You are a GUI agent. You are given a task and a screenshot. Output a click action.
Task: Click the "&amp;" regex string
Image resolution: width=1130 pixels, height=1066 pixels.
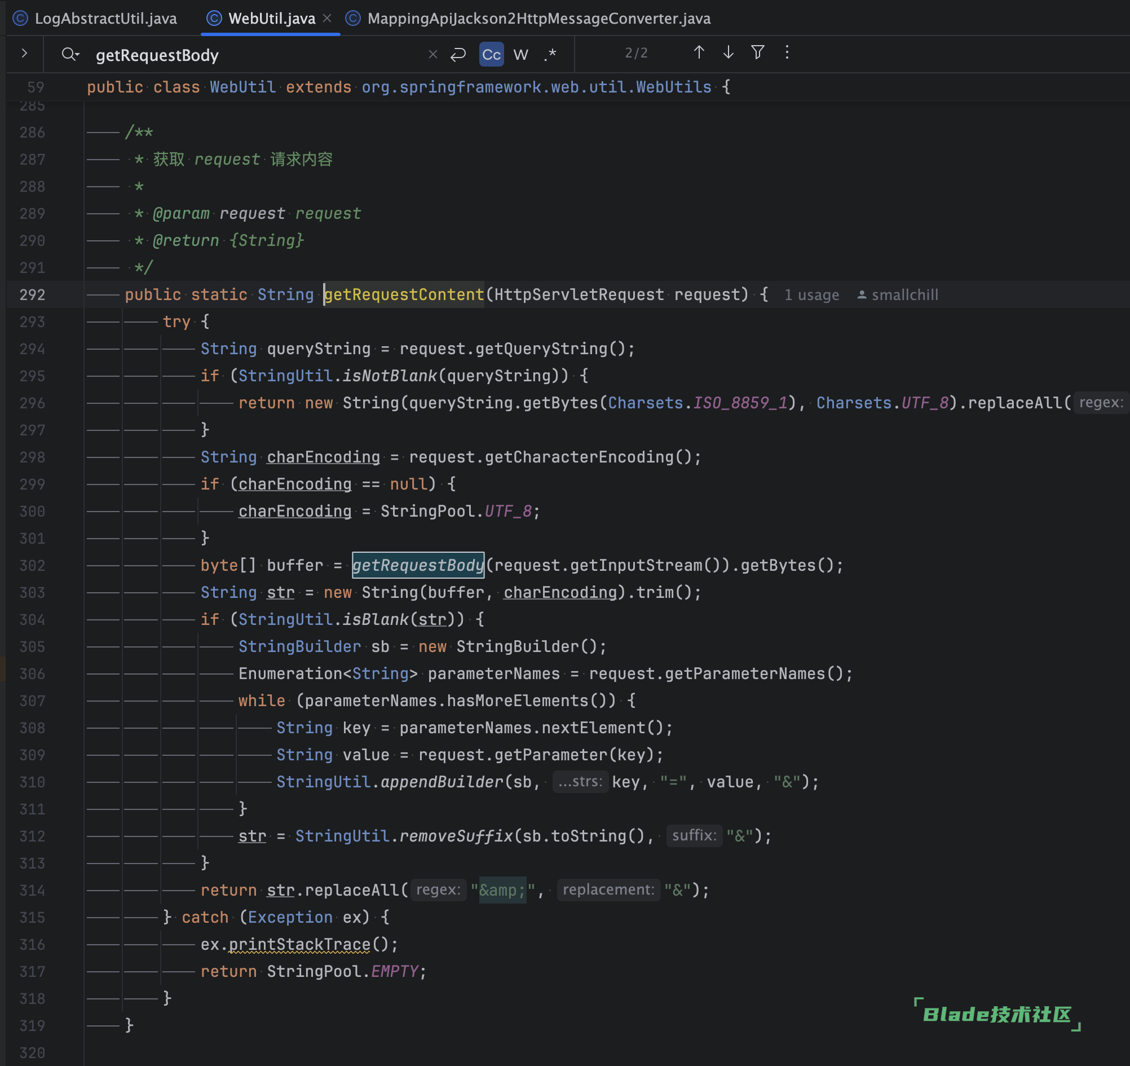(x=502, y=890)
